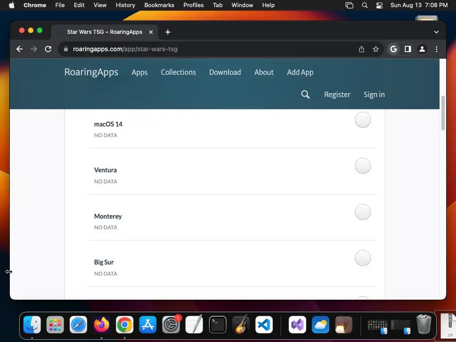Viewport: 456px width, 342px height.
Task: Open App Store from the Dock
Action: pos(148,325)
